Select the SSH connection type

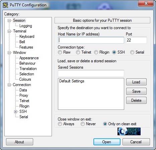(x=114, y=52)
